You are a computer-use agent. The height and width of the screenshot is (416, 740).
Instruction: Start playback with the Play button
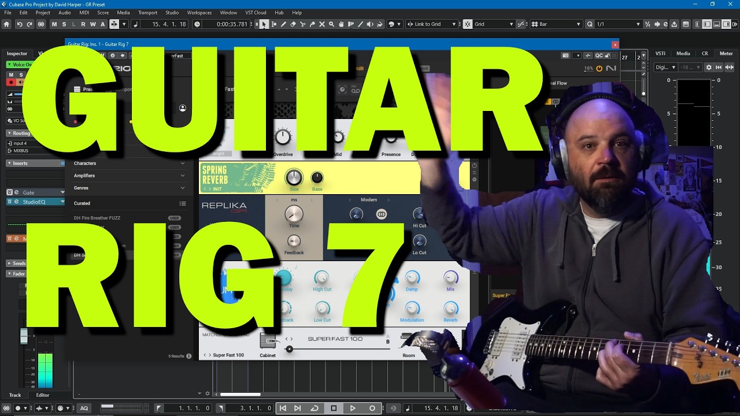point(353,408)
